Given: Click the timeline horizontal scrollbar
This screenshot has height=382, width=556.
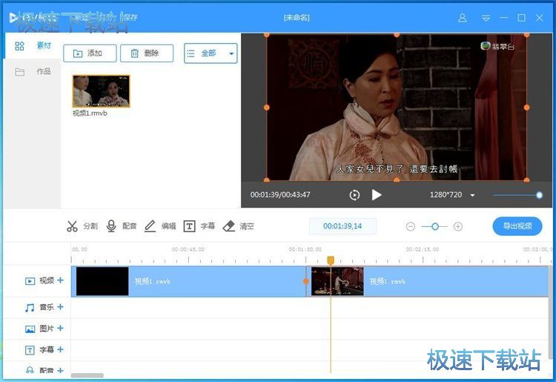Looking at the screenshot, I should point(87,375).
